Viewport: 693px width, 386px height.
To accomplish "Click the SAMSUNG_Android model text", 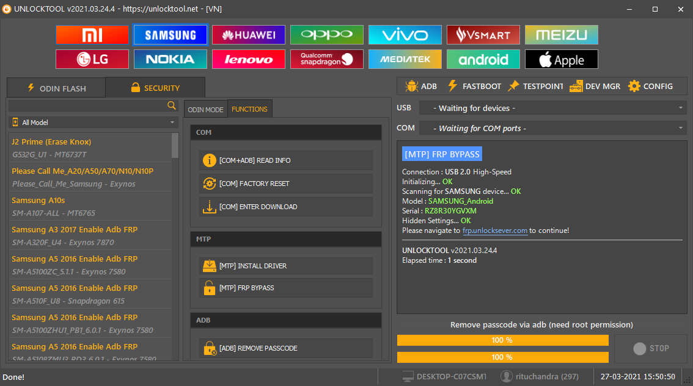I will [x=461, y=201].
